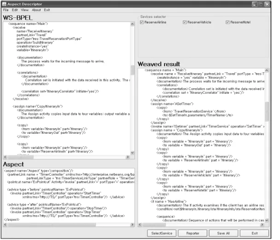Screen dimensions: 280x240
Task: Click the Save All button
Action: coord(223,233)
